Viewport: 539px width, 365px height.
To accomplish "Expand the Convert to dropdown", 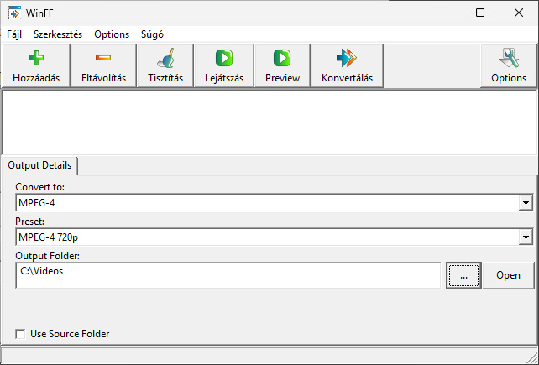I will coord(526,203).
